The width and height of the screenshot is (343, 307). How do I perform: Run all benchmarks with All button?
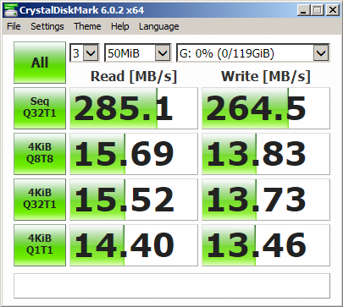(40, 63)
